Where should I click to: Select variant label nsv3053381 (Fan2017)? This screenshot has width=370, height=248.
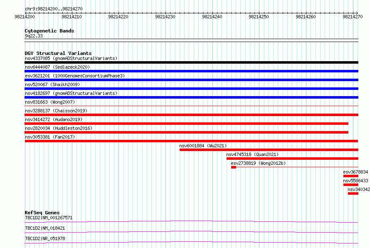50,137
